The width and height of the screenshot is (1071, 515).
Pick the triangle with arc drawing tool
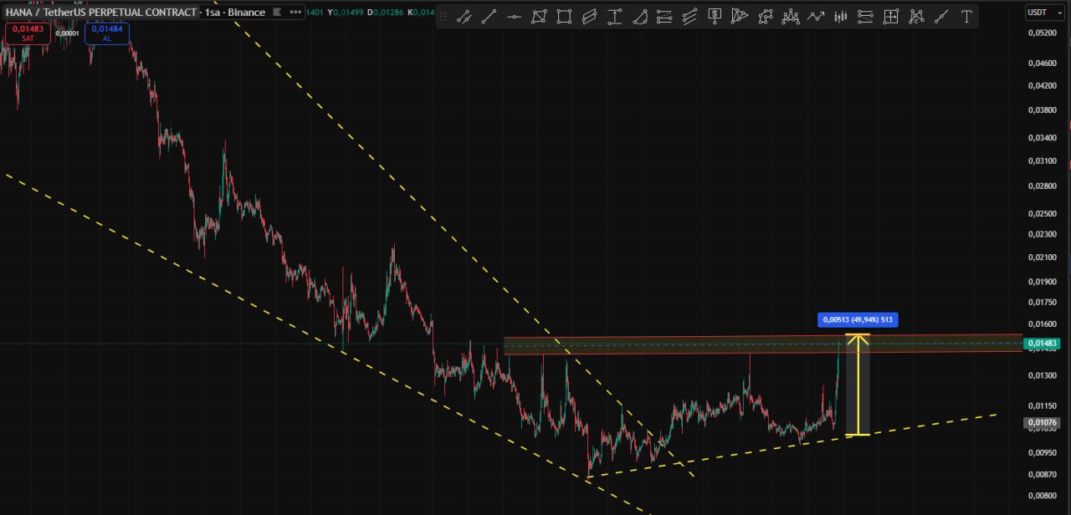tap(639, 17)
